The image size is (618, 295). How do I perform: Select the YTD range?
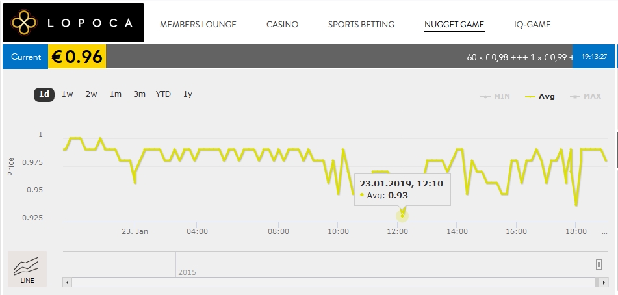click(x=163, y=94)
